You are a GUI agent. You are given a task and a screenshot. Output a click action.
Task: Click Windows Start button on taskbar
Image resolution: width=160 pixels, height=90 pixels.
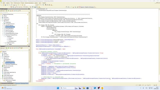point(58,88)
